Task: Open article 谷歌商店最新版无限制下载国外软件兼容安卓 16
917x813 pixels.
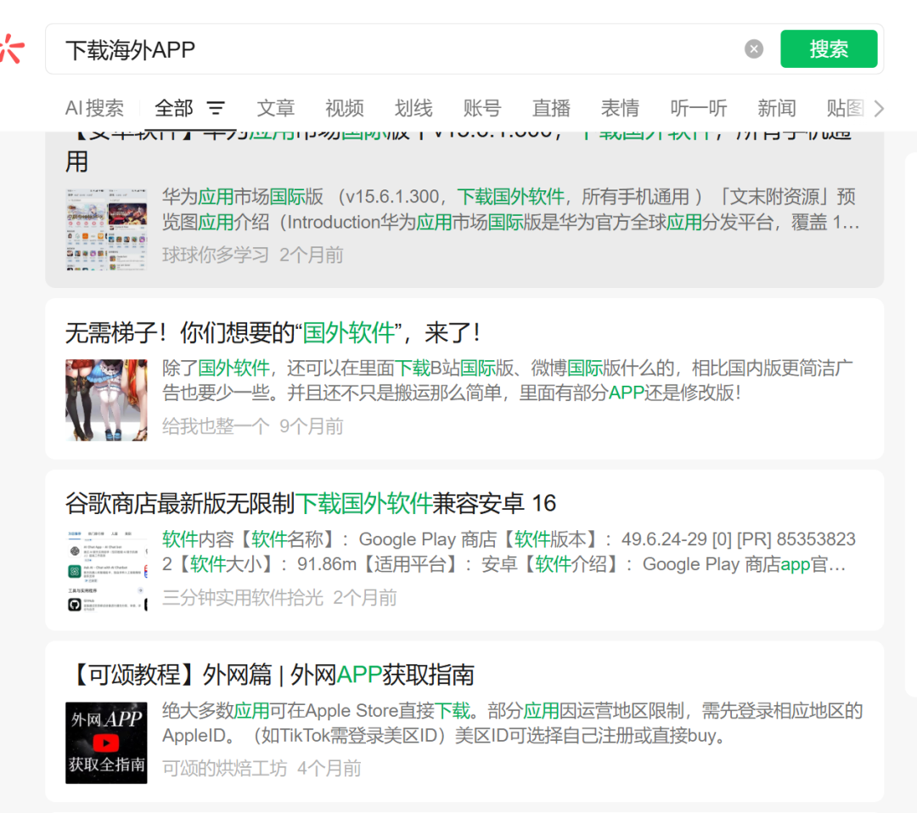Action: pos(311,504)
